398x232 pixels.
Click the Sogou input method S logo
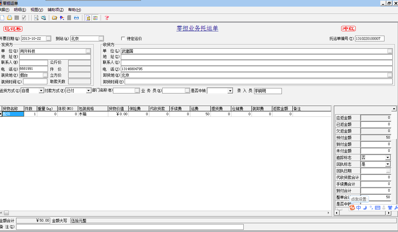coord(352,207)
